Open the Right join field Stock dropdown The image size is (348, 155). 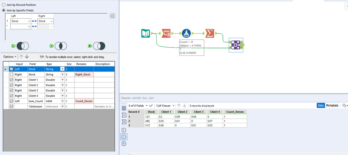(52, 21)
